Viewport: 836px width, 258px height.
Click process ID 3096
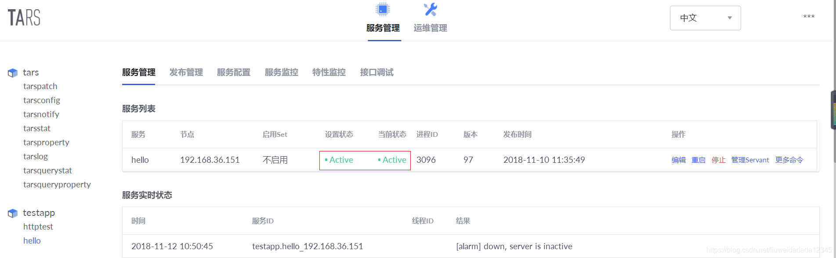point(426,160)
